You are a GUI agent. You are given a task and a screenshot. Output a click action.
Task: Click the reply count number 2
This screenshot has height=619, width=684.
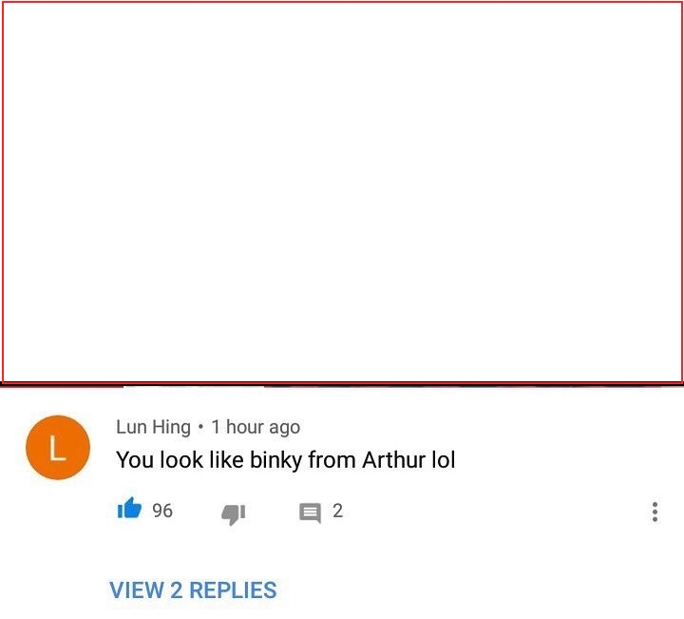[x=337, y=511]
